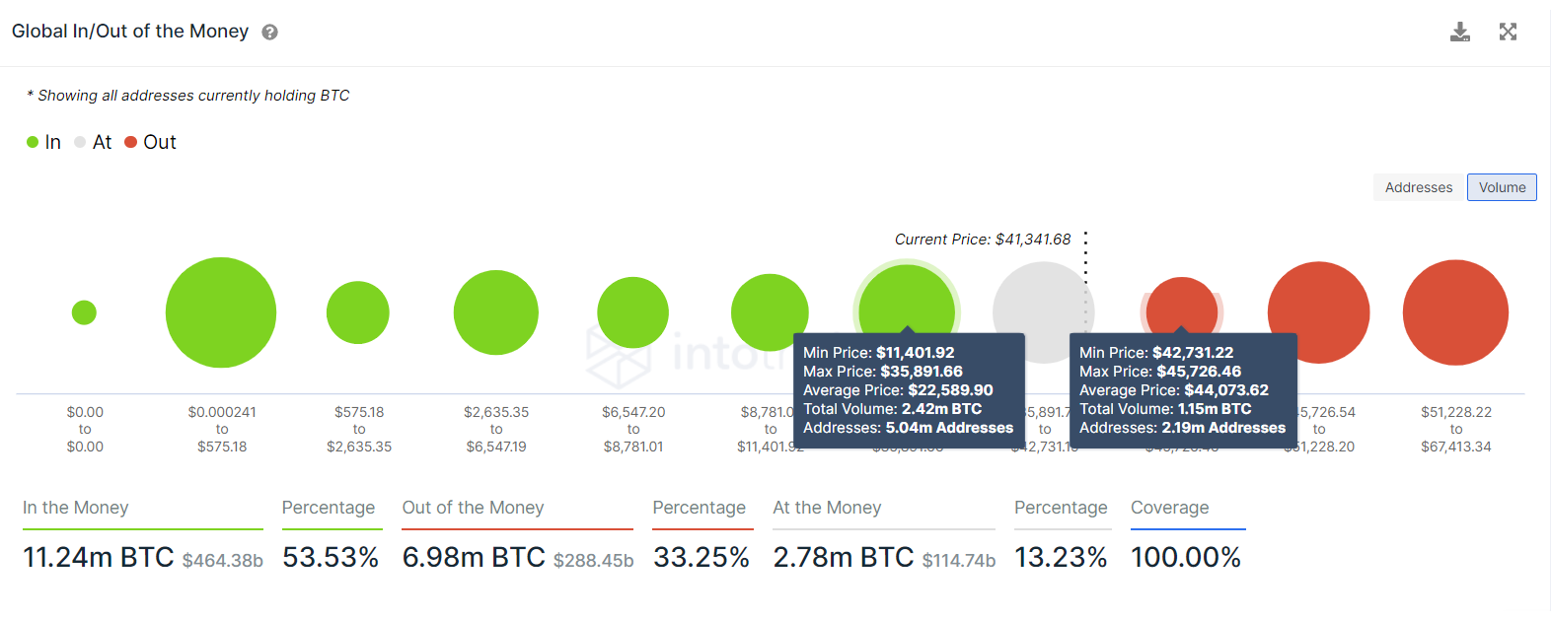Select the Volume view toggle
This screenshot has width=1551, height=620.
click(x=1501, y=186)
